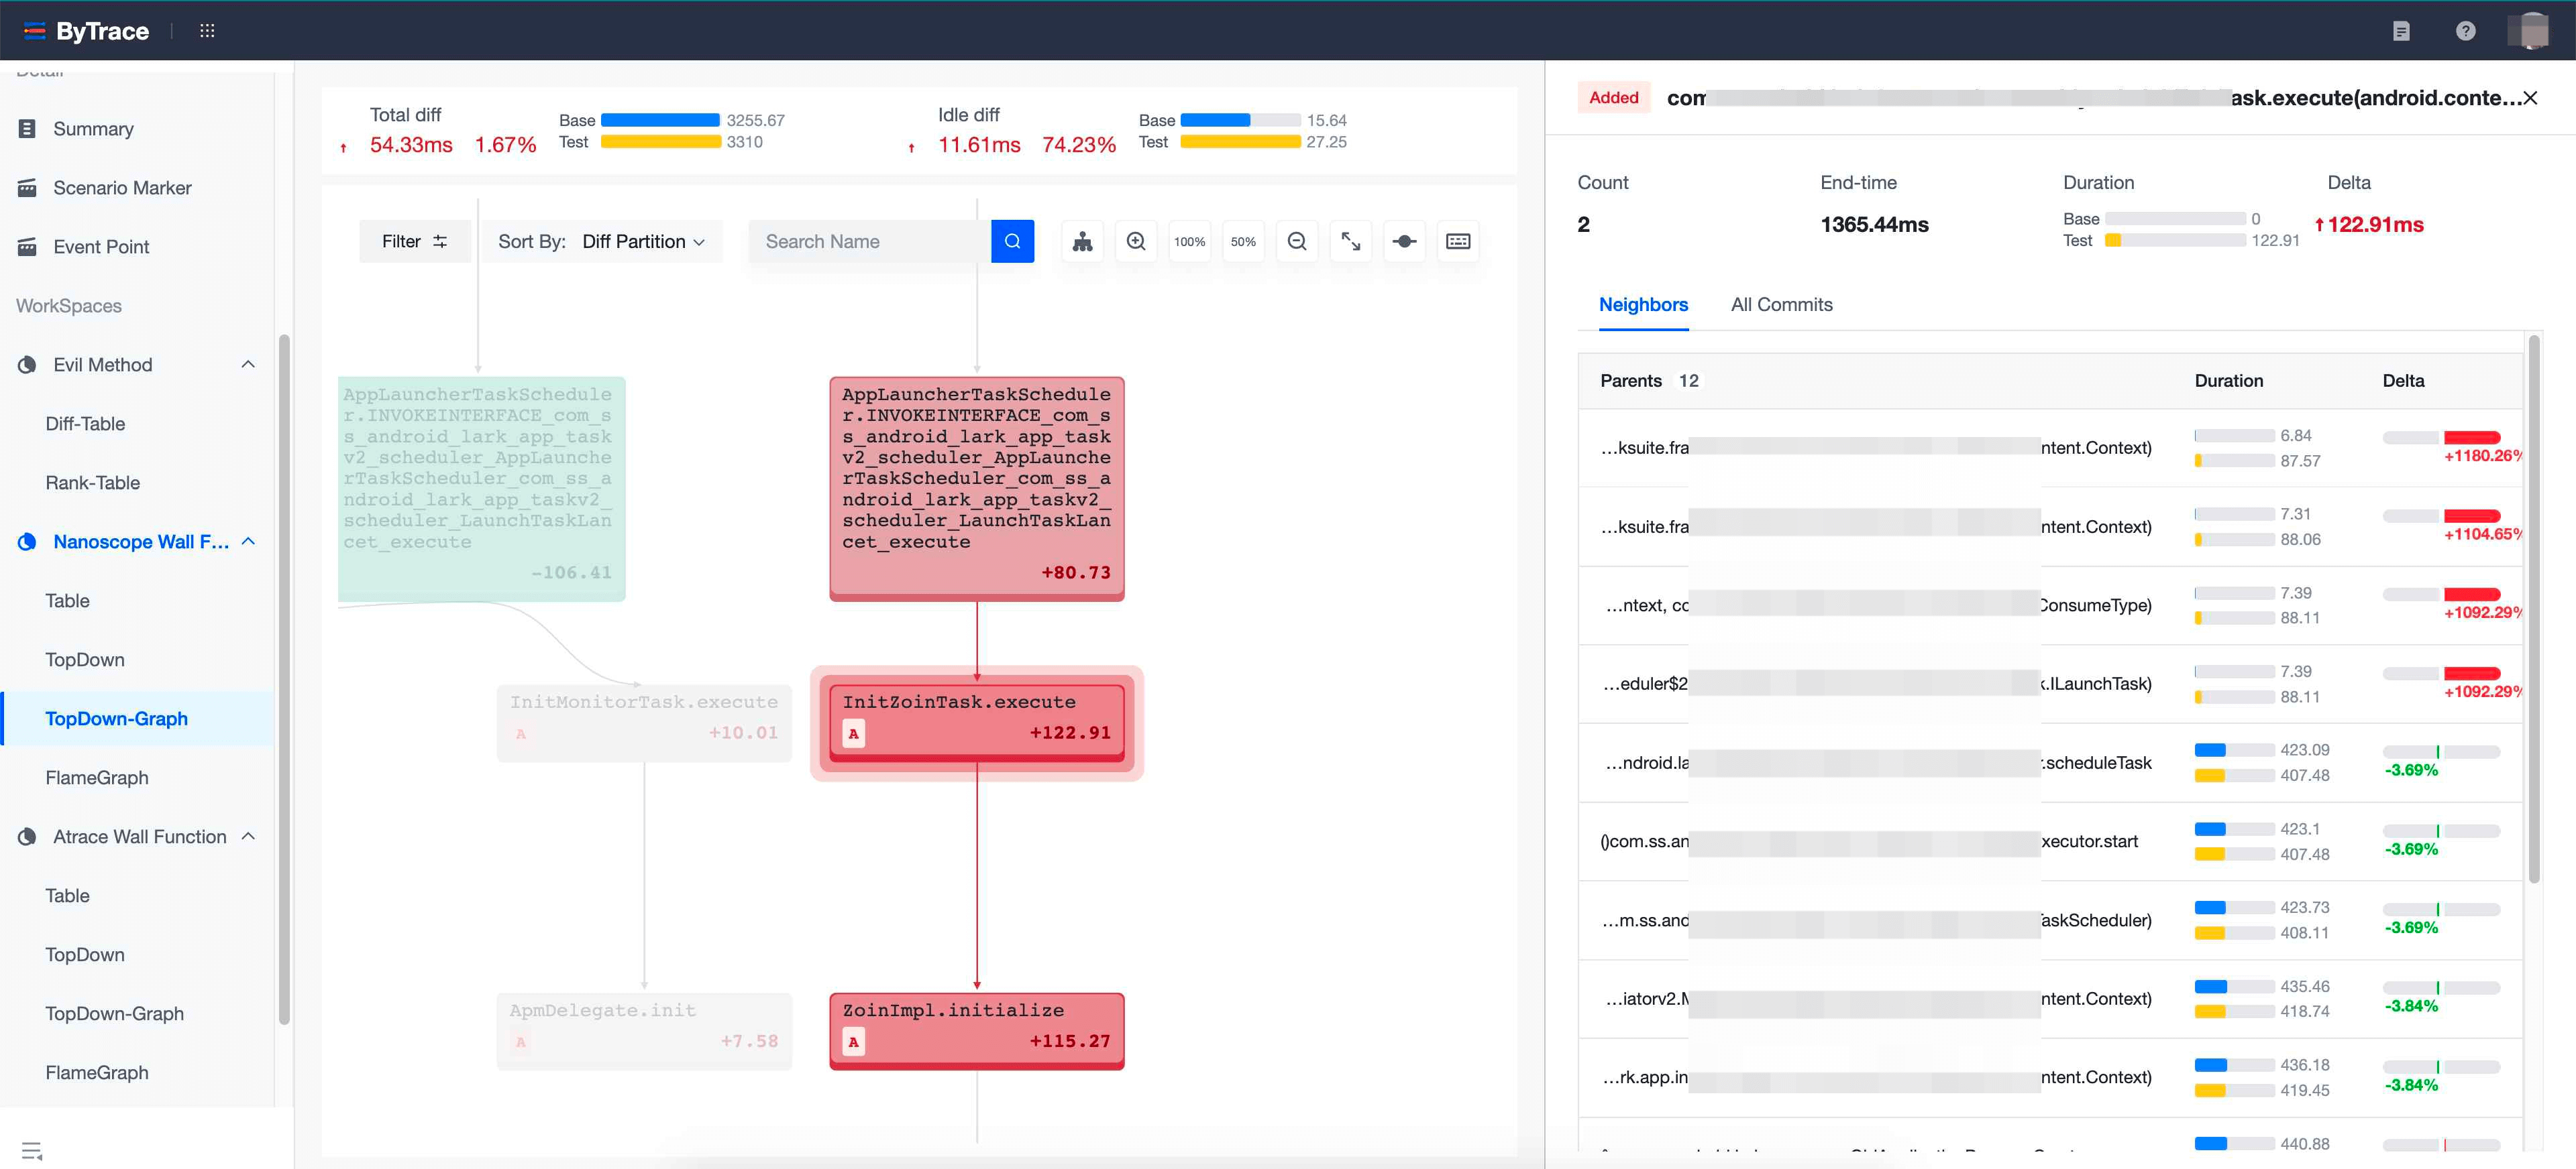Select the ApmDelegate.init graph node

pyautogui.click(x=644, y=1031)
